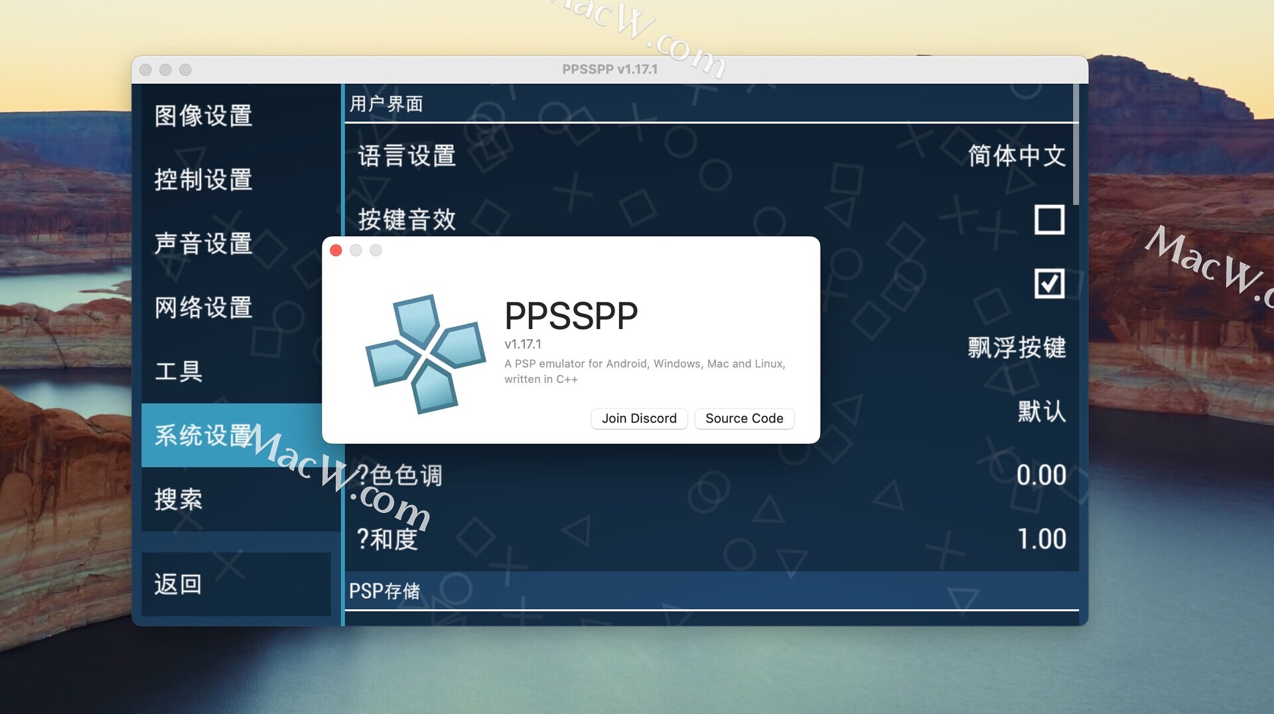Viewport: 1274px width, 714px height.
Task: Open 语言设置 language option 简体中文
Action: [711, 156]
